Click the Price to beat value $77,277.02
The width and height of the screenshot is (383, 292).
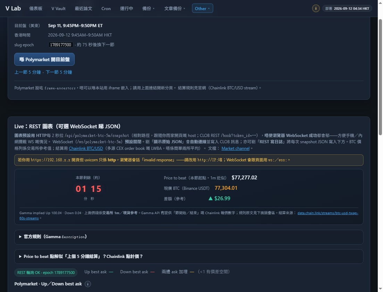pos(244,178)
